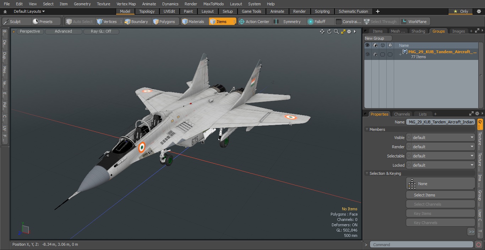Click the Name field of the group
Screen dimensions: 485x250
pyautogui.click(x=441, y=122)
